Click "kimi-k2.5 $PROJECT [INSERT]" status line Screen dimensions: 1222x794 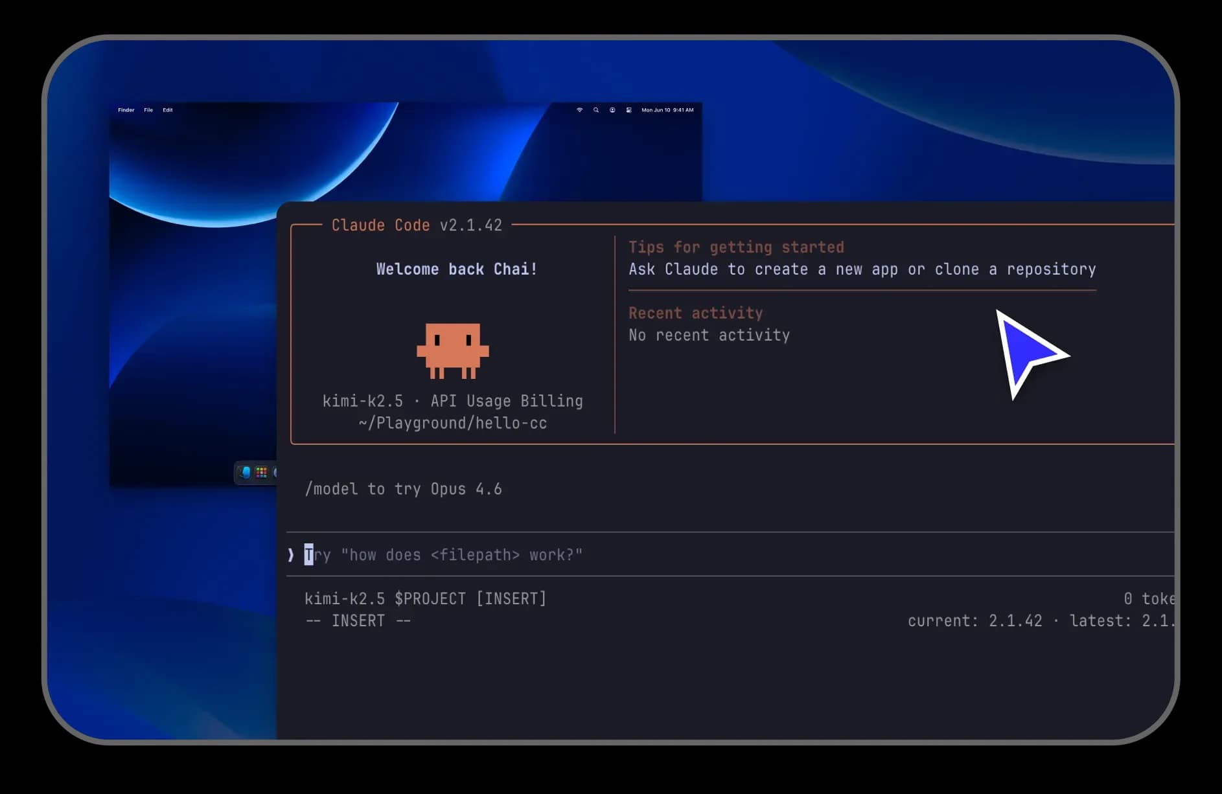426,599
